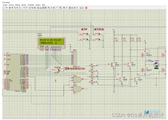Select the block rotate icon

(x=43, y=8)
